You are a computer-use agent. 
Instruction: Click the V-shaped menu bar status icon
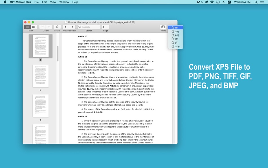coord(206,2)
